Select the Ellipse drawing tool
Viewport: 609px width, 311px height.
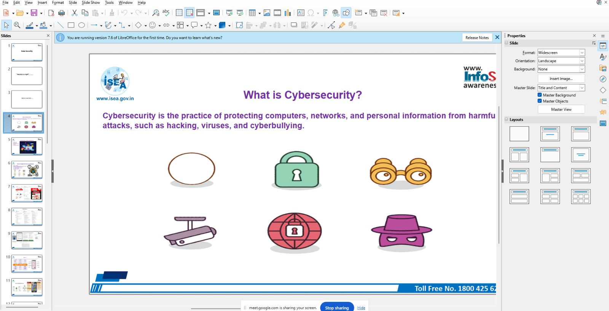81,25
